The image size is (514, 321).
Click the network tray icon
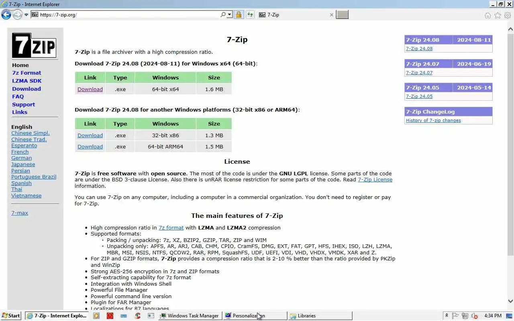pyautogui.click(x=465, y=316)
